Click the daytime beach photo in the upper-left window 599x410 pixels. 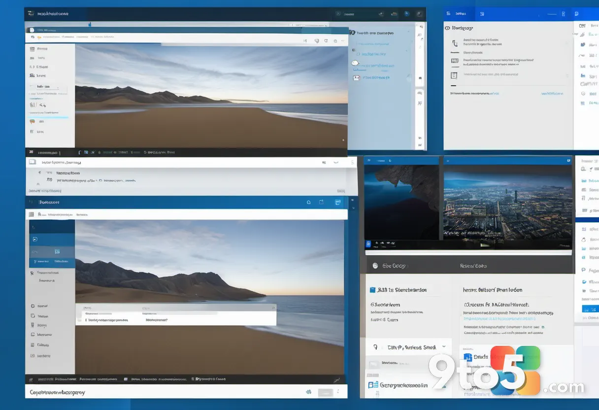point(211,96)
